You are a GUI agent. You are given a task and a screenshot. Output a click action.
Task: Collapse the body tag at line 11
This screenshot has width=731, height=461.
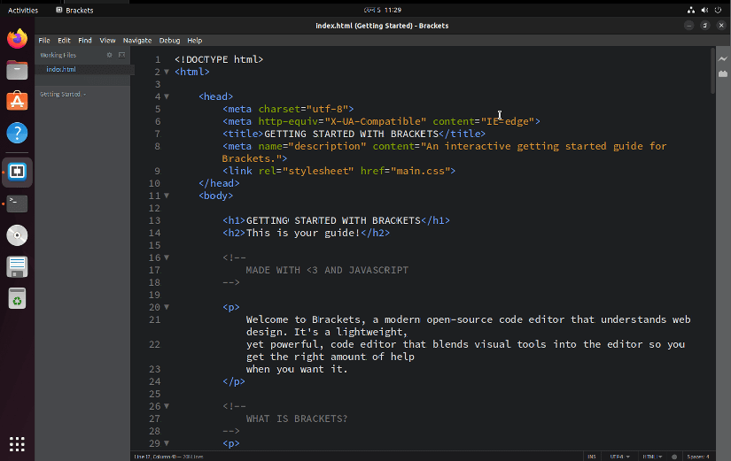[167, 196]
